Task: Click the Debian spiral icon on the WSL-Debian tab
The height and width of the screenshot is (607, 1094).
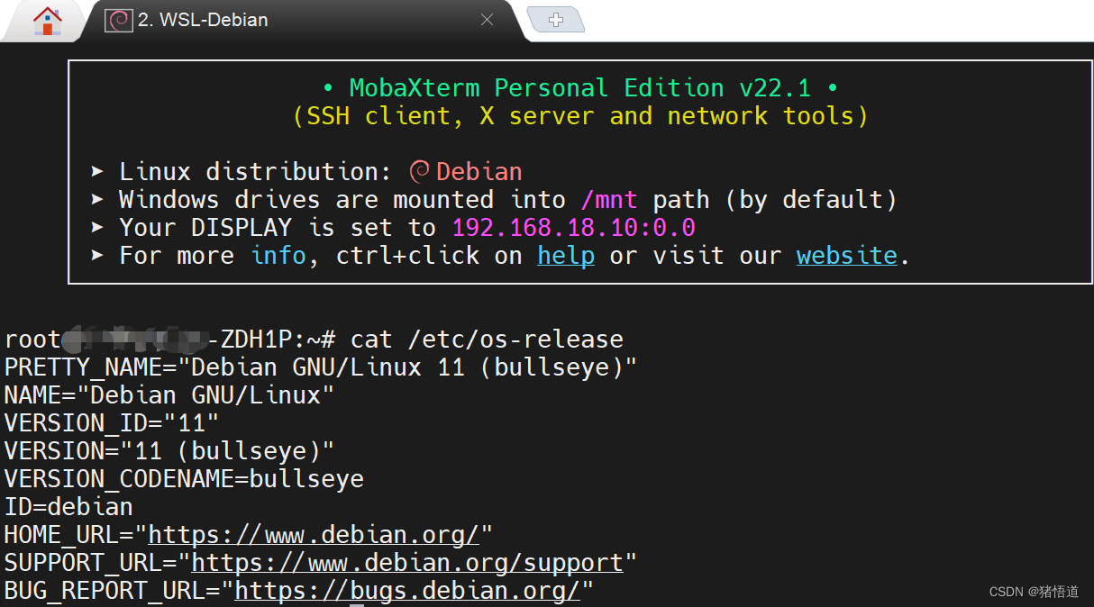Action: tap(117, 19)
